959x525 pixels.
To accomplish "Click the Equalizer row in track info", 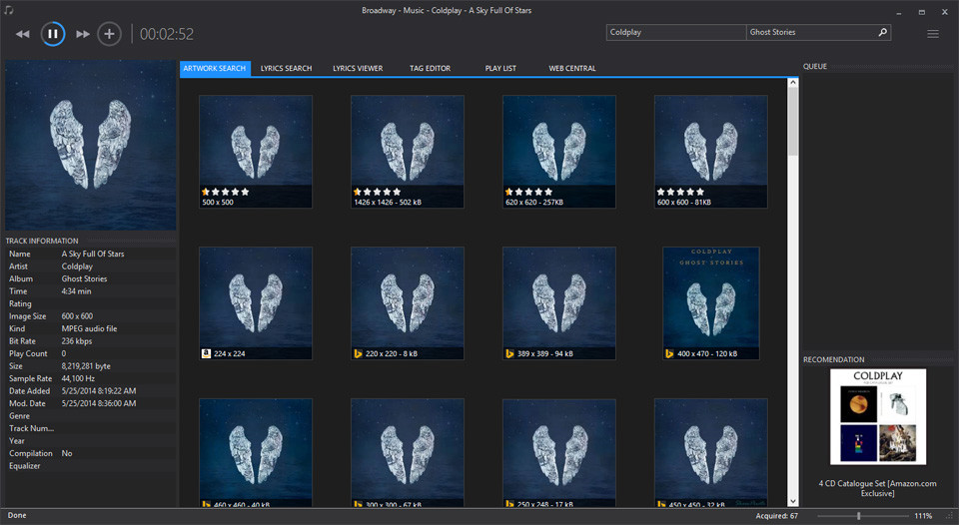I will 91,466.
